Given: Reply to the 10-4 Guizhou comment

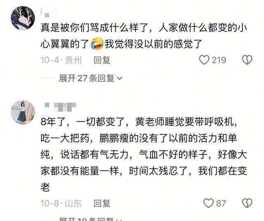Looking at the screenshot, I should coord(102,60).
